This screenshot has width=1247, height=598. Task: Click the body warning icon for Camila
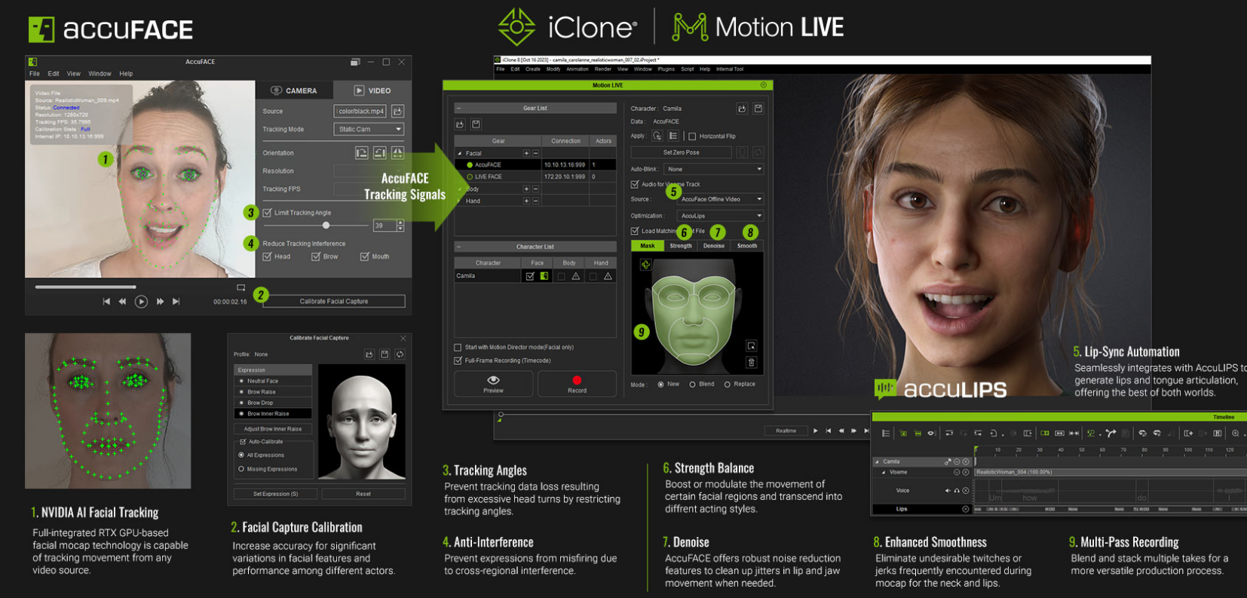coord(576,276)
